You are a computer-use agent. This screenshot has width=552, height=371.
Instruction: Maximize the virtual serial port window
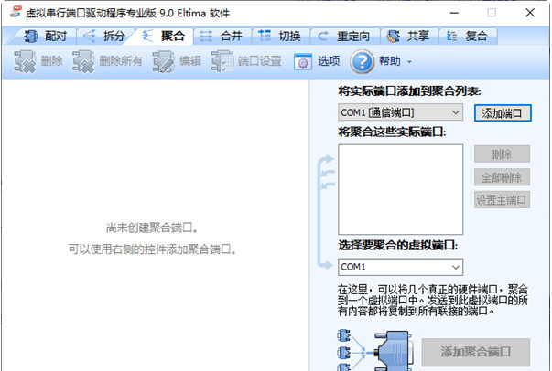pyautogui.click(x=492, y=13)
